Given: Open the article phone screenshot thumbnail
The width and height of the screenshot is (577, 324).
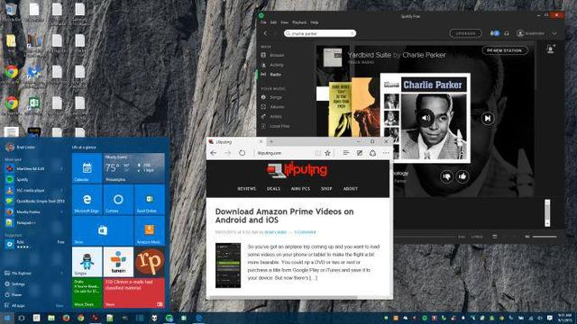Looking at the screenshot, I should point(228,265).
